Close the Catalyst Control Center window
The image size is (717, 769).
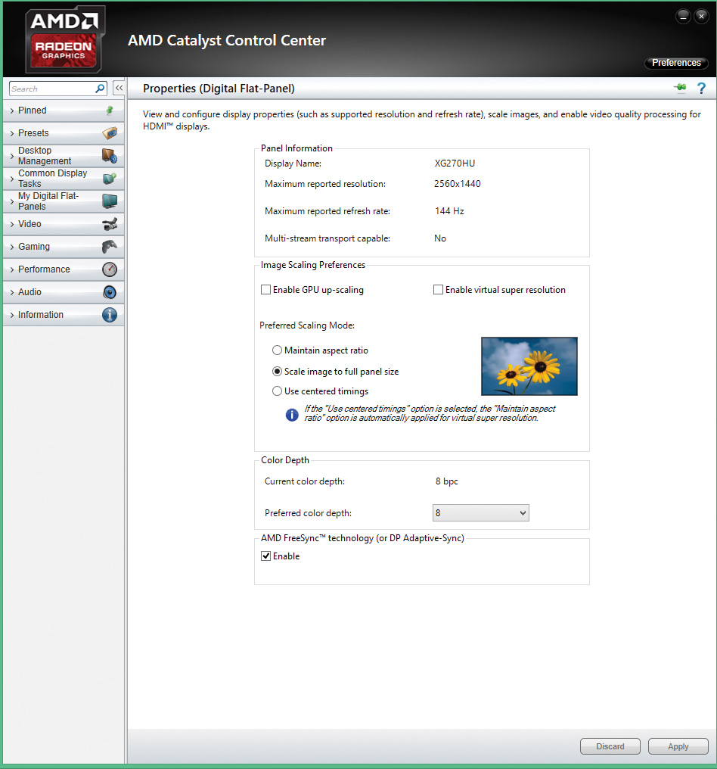pyautogui.click(x=701, y=16)
